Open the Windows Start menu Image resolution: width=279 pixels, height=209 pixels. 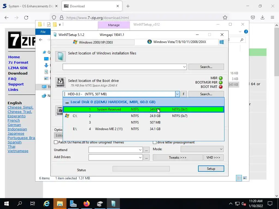(7, 204)
